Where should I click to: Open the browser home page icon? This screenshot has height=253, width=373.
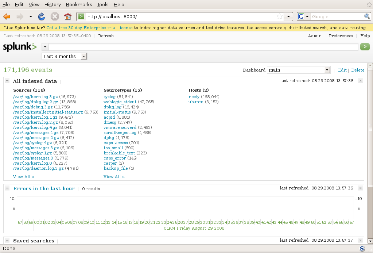68,16
